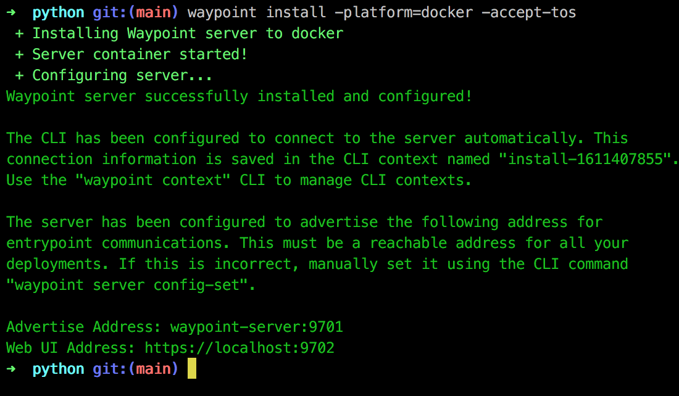
Task: Click the plus sign before Server container started
Action: 19,54
